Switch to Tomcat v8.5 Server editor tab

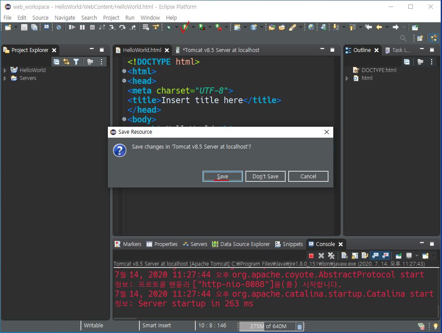(218, 50)
